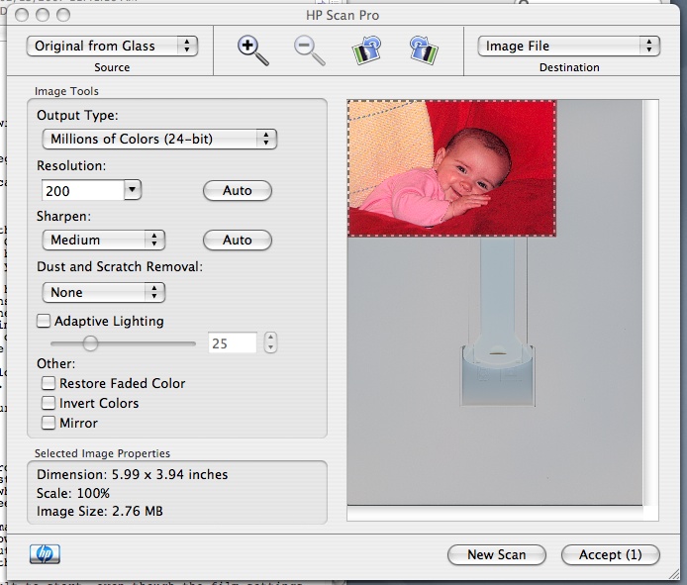687x585 pixels.
Task: Toggle the Invert Colors checkbox
Action: 48,403
